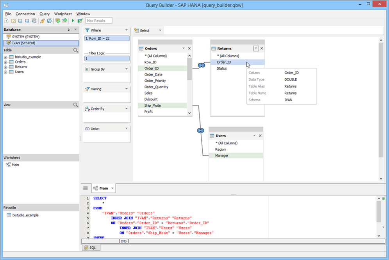The height and width of the screenshot is (260, 389).
Task: Open the Where panel dropdown arrow
Action: [126, 30]
